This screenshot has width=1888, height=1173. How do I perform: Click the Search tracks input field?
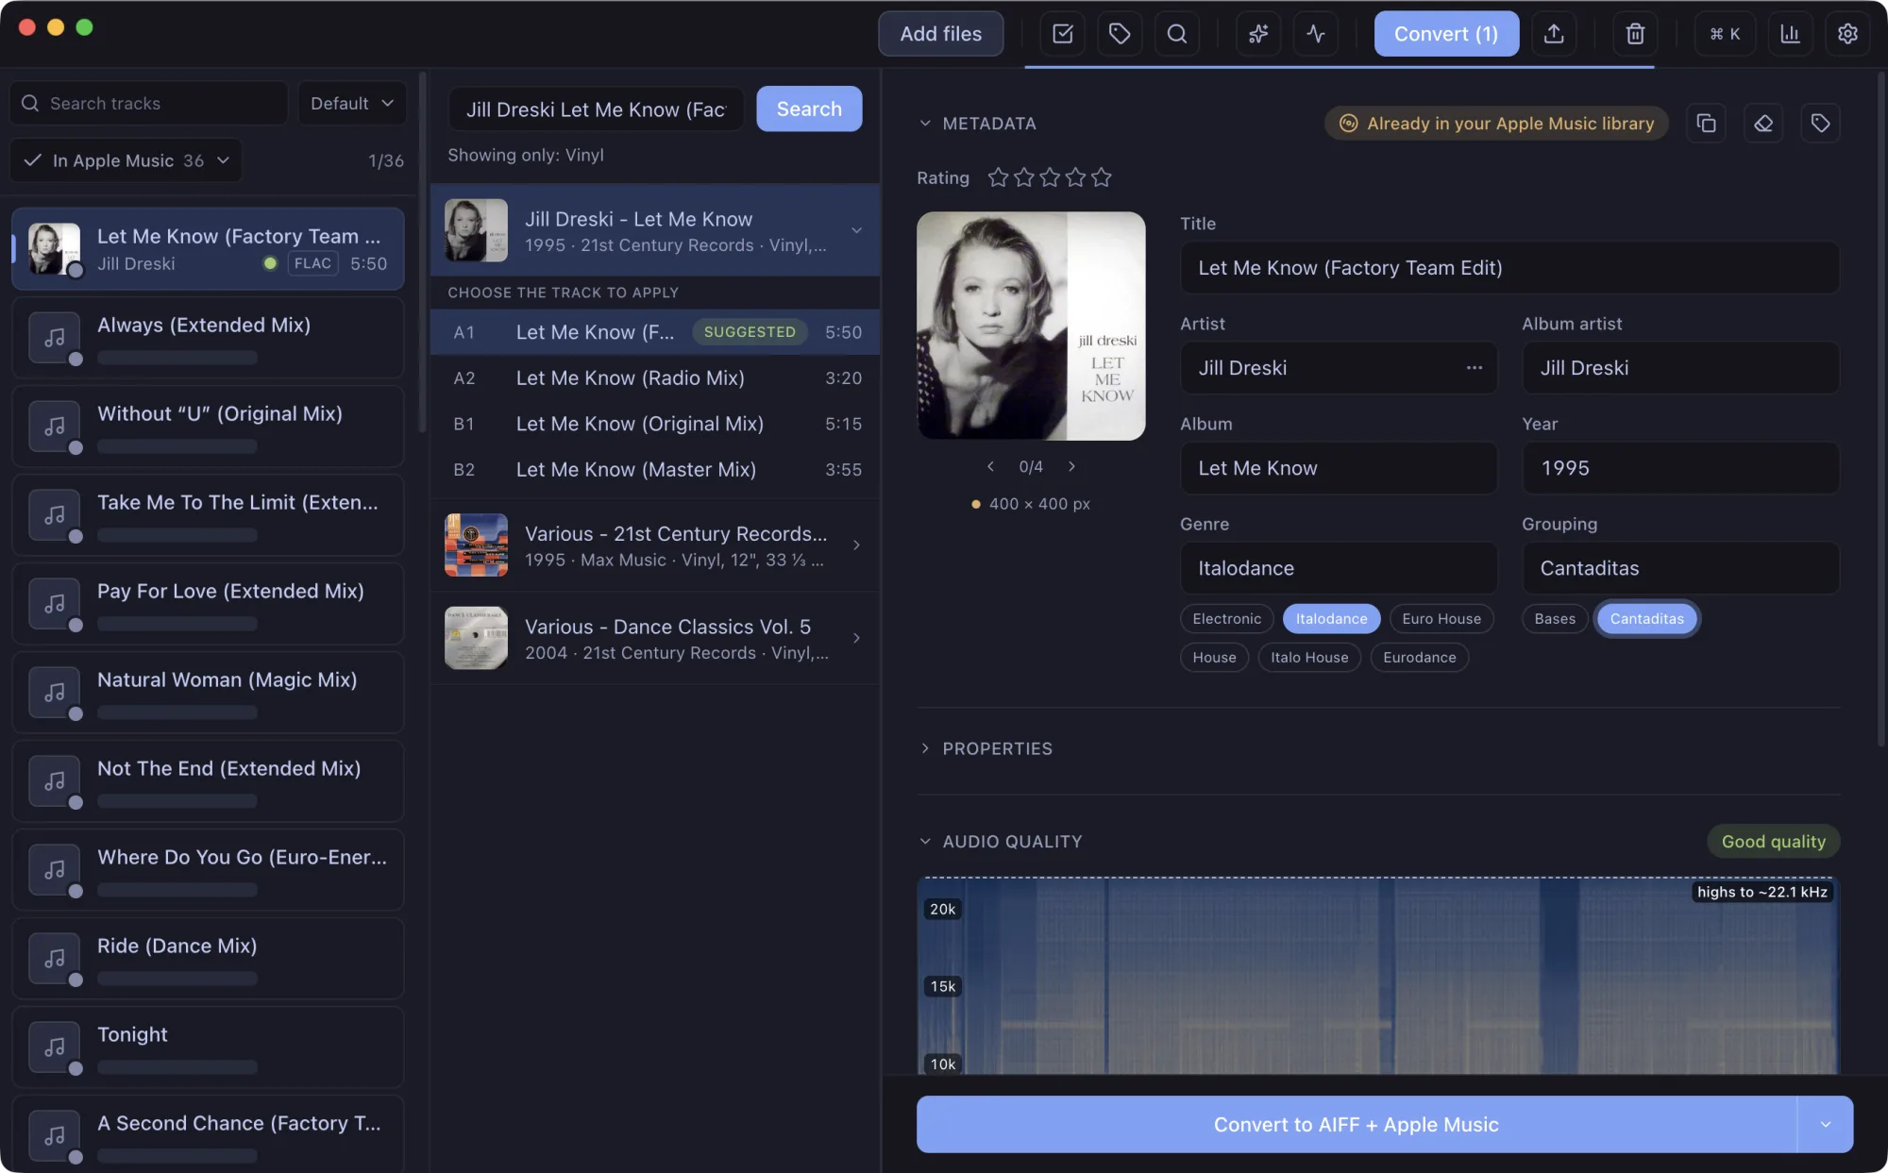pos(149,103)
